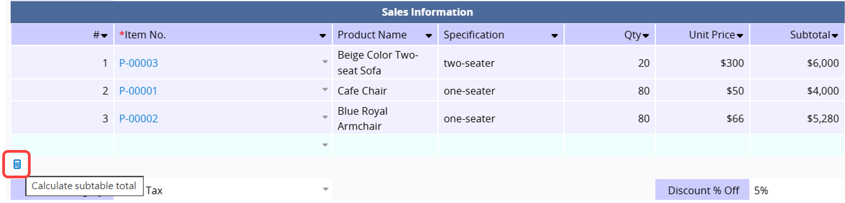
Task: Open the P-00001 item link
Action: pos(138,91)
